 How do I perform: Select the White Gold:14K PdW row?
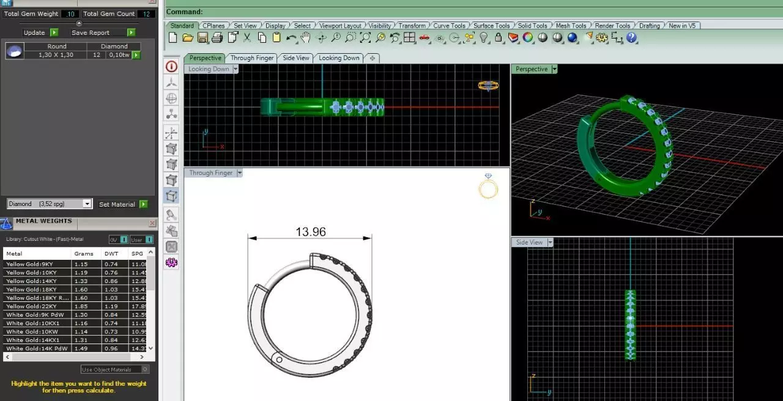click(x=76, y=348)
